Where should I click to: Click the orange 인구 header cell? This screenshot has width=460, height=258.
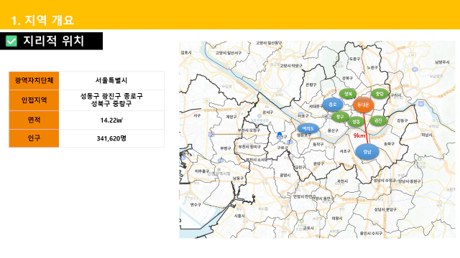[x=34, y=138]
